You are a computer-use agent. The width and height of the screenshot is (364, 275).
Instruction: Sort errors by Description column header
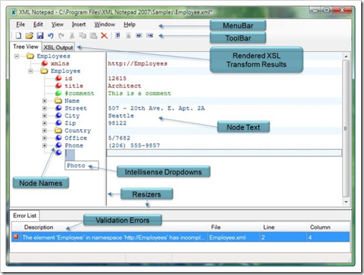click(114, 227)
